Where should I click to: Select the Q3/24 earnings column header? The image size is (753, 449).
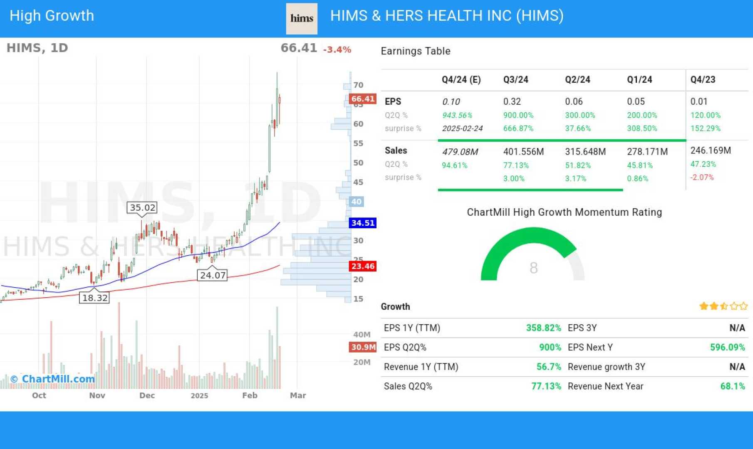[x=517, y=79]
